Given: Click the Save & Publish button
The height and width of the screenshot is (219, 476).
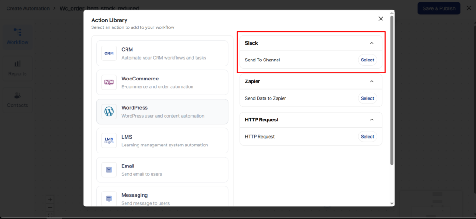Looking at the screenshot, I should (438, 8).
